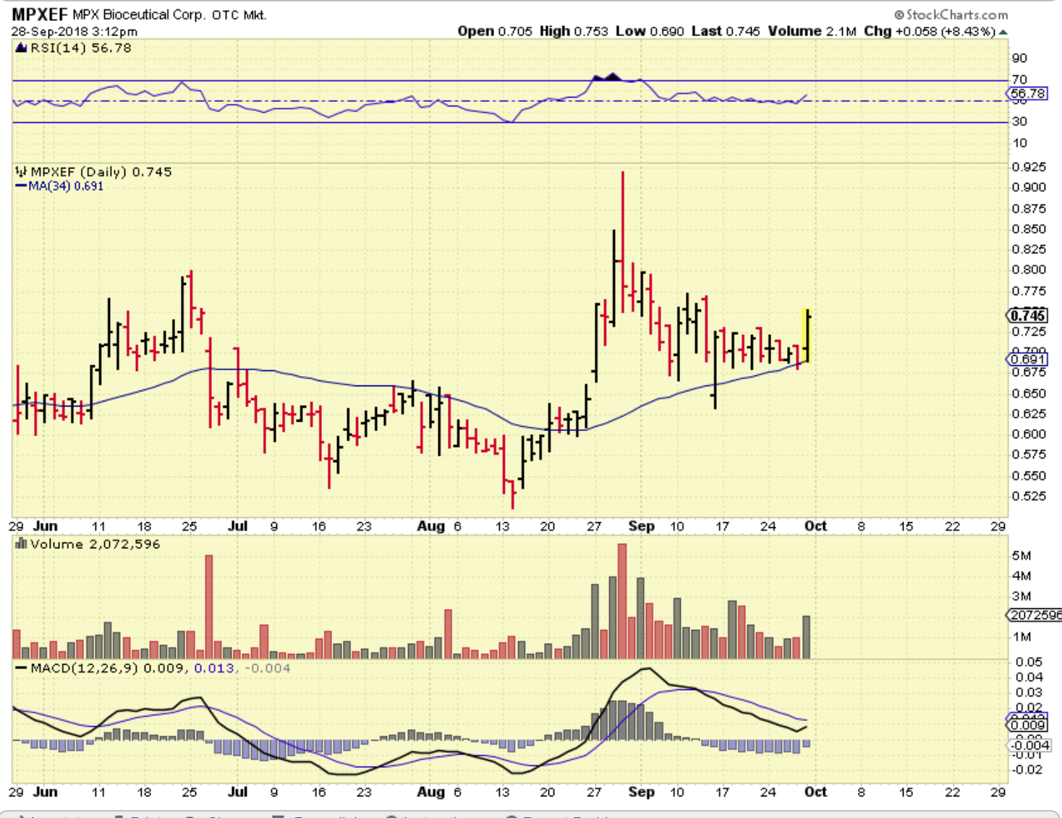
Task: Click the 0.525 price axis label
Action: tap(1029, 496)
